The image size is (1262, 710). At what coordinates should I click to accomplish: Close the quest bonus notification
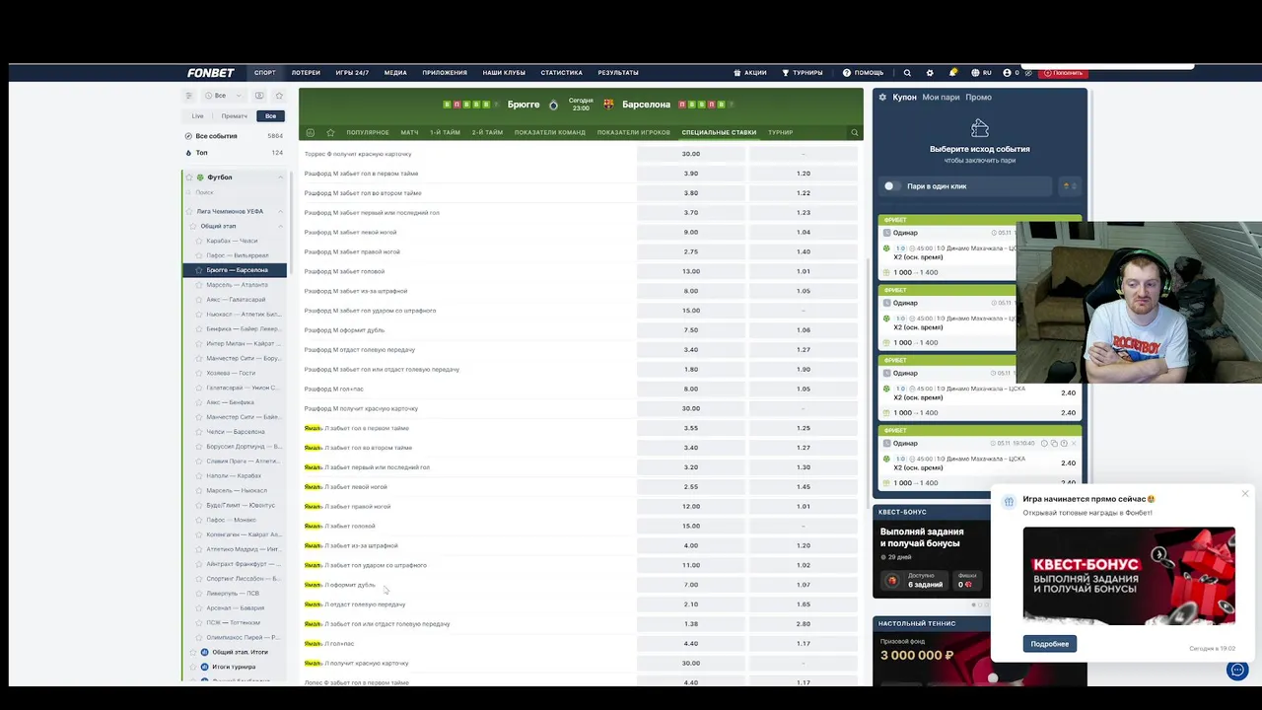[1244, 494]
